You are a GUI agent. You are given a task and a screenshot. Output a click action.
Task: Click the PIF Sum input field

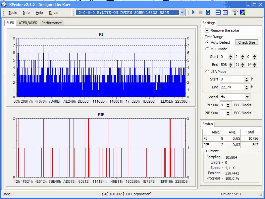point(223,113)
